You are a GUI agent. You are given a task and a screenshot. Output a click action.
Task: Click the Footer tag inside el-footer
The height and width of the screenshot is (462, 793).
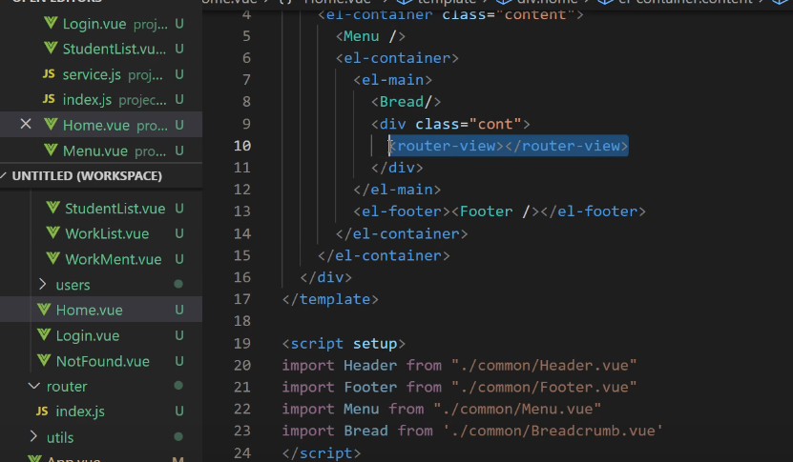(x=495, y=211)
